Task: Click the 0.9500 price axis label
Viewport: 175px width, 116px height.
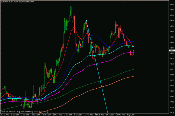Action: 172,21
